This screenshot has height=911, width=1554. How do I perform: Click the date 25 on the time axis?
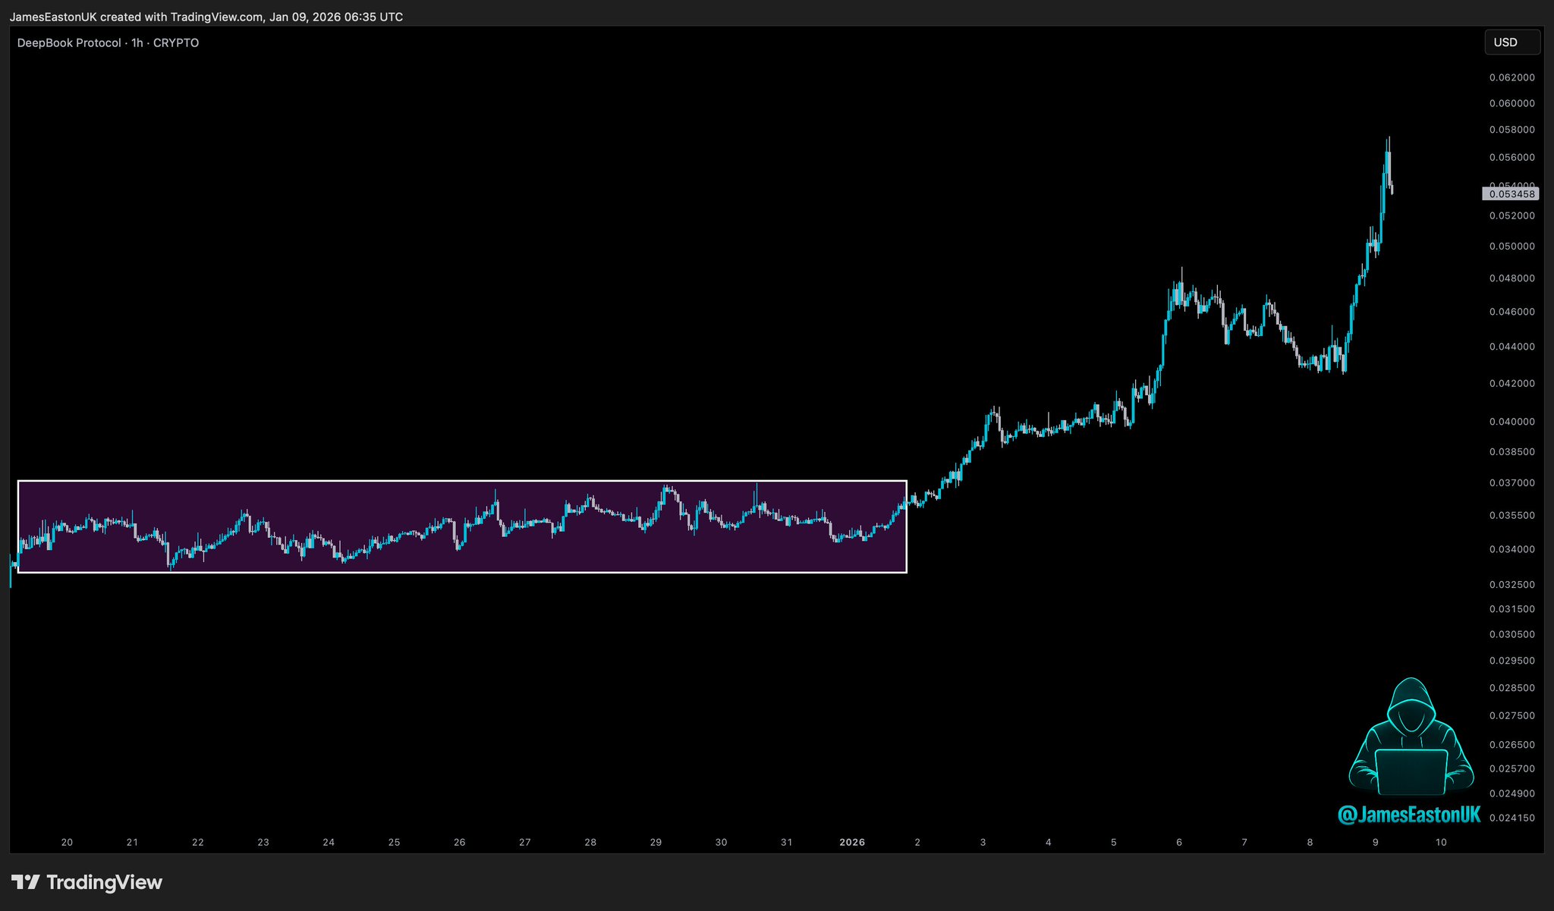[394, 842]
